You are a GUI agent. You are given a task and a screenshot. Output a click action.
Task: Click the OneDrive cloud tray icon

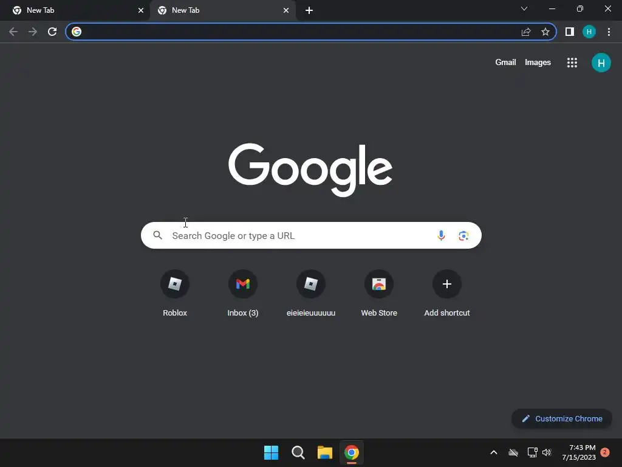point(513,452)
